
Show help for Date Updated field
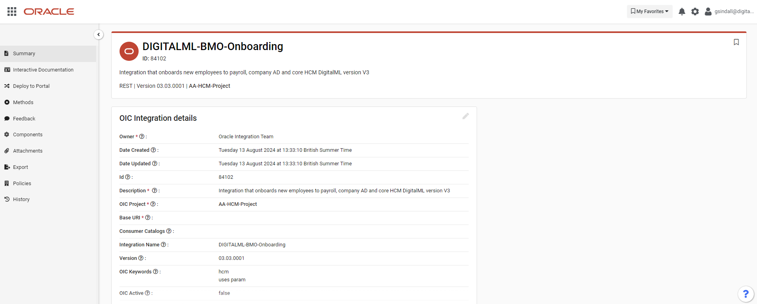[155, 164]
